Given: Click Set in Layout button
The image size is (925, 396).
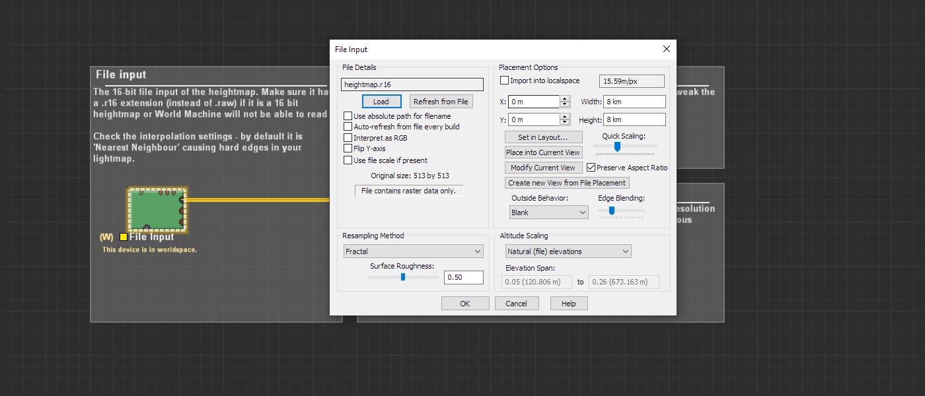Looking at the screenshot, I should (543, 137).
